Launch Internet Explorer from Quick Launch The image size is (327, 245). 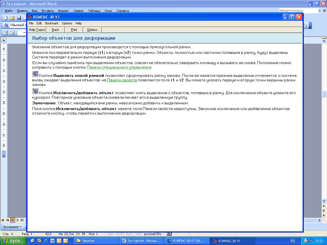46,241
